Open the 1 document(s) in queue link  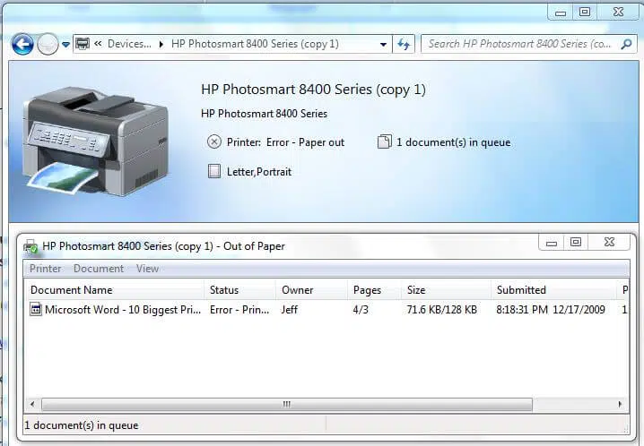[x=454, y=142]
